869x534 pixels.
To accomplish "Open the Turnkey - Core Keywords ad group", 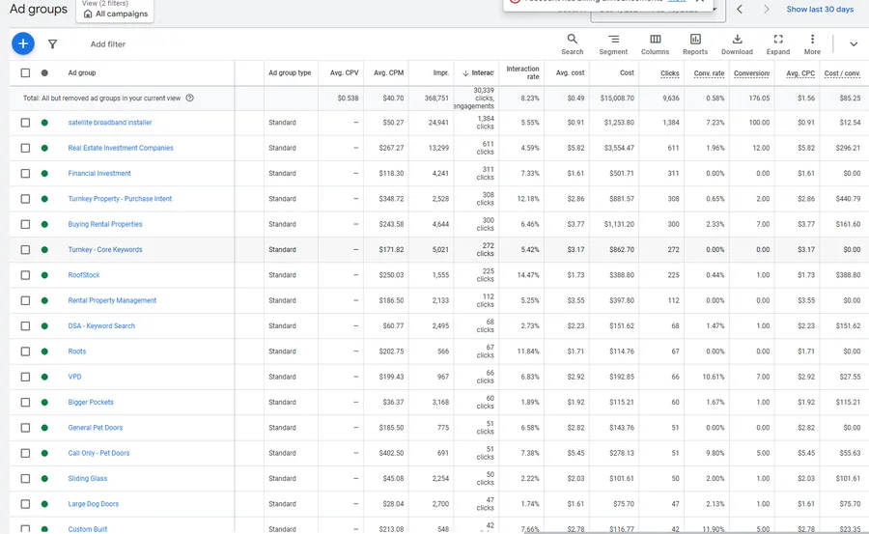I will (x=105, y=250).
